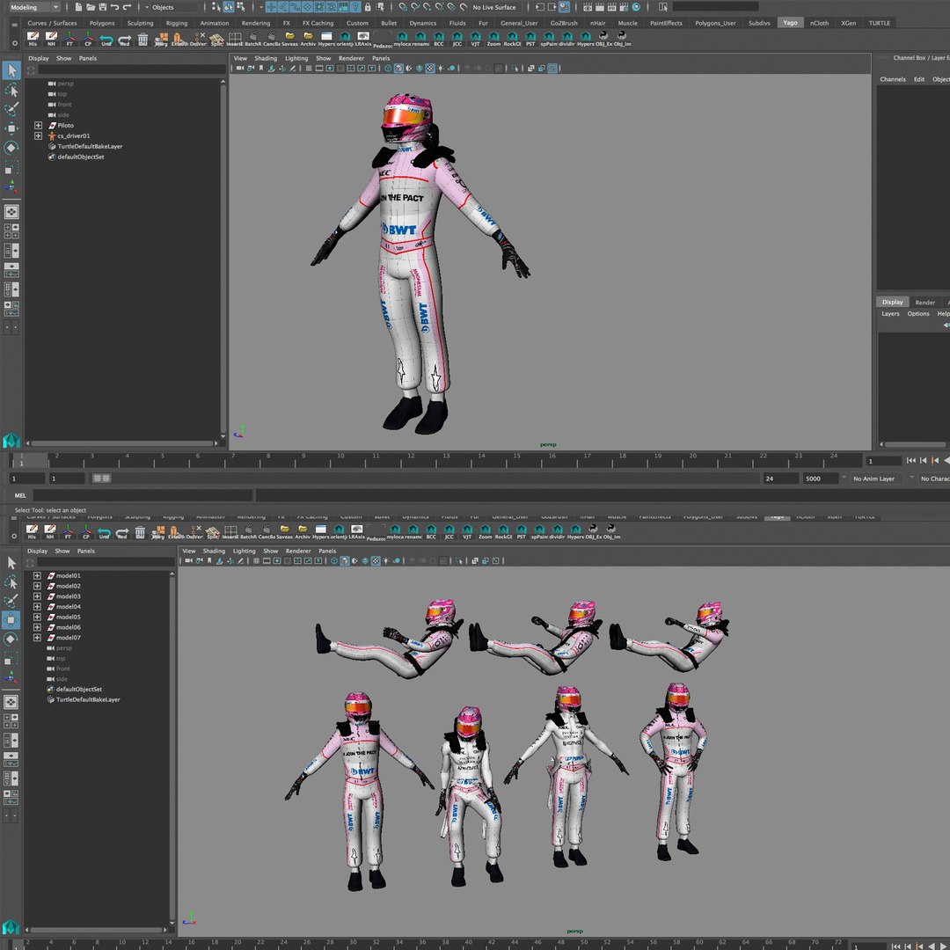The image size is (950, 950).
Task: Select the arrow Select tool in top window
Action: 11,70
